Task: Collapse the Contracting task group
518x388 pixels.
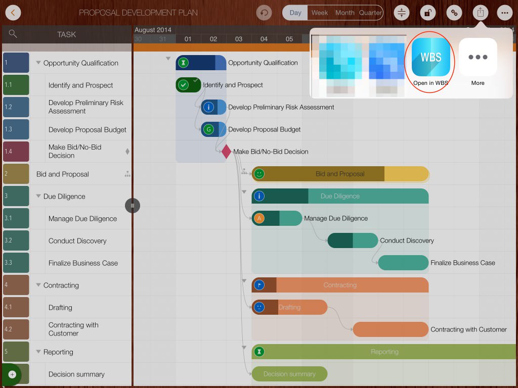Action: point(38,285)
